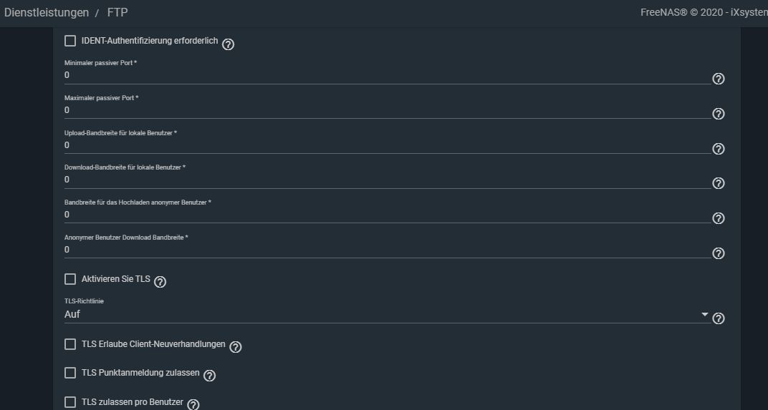The height and width of the screenshot is (410, 768).
Task: Open help icon for Upload-Bandbreite lokale Benutzer
Action: (x=718, y=149)
